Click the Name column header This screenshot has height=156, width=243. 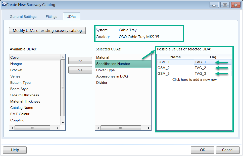pos(175,57)
